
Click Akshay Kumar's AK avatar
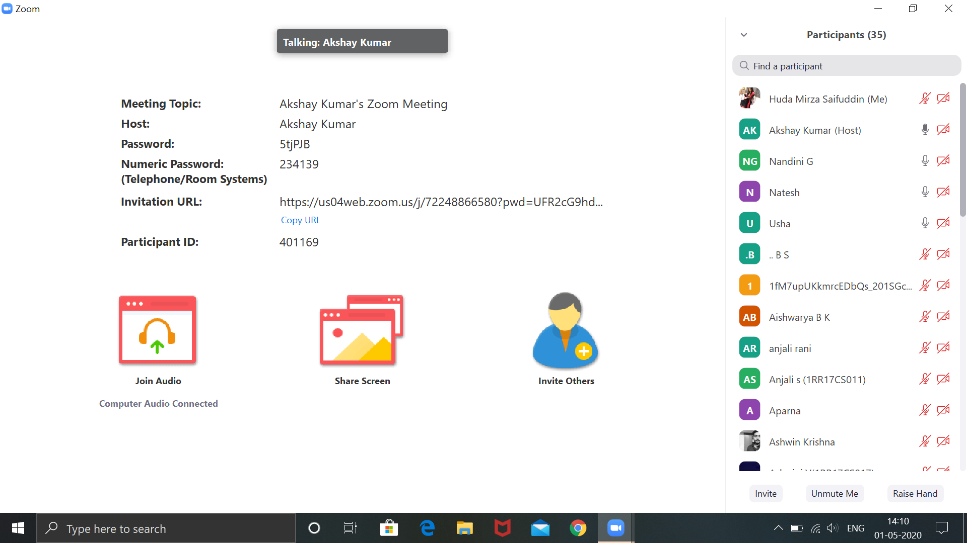point(749,130)
